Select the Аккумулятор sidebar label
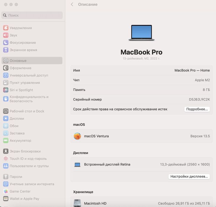 click(20, 140)
